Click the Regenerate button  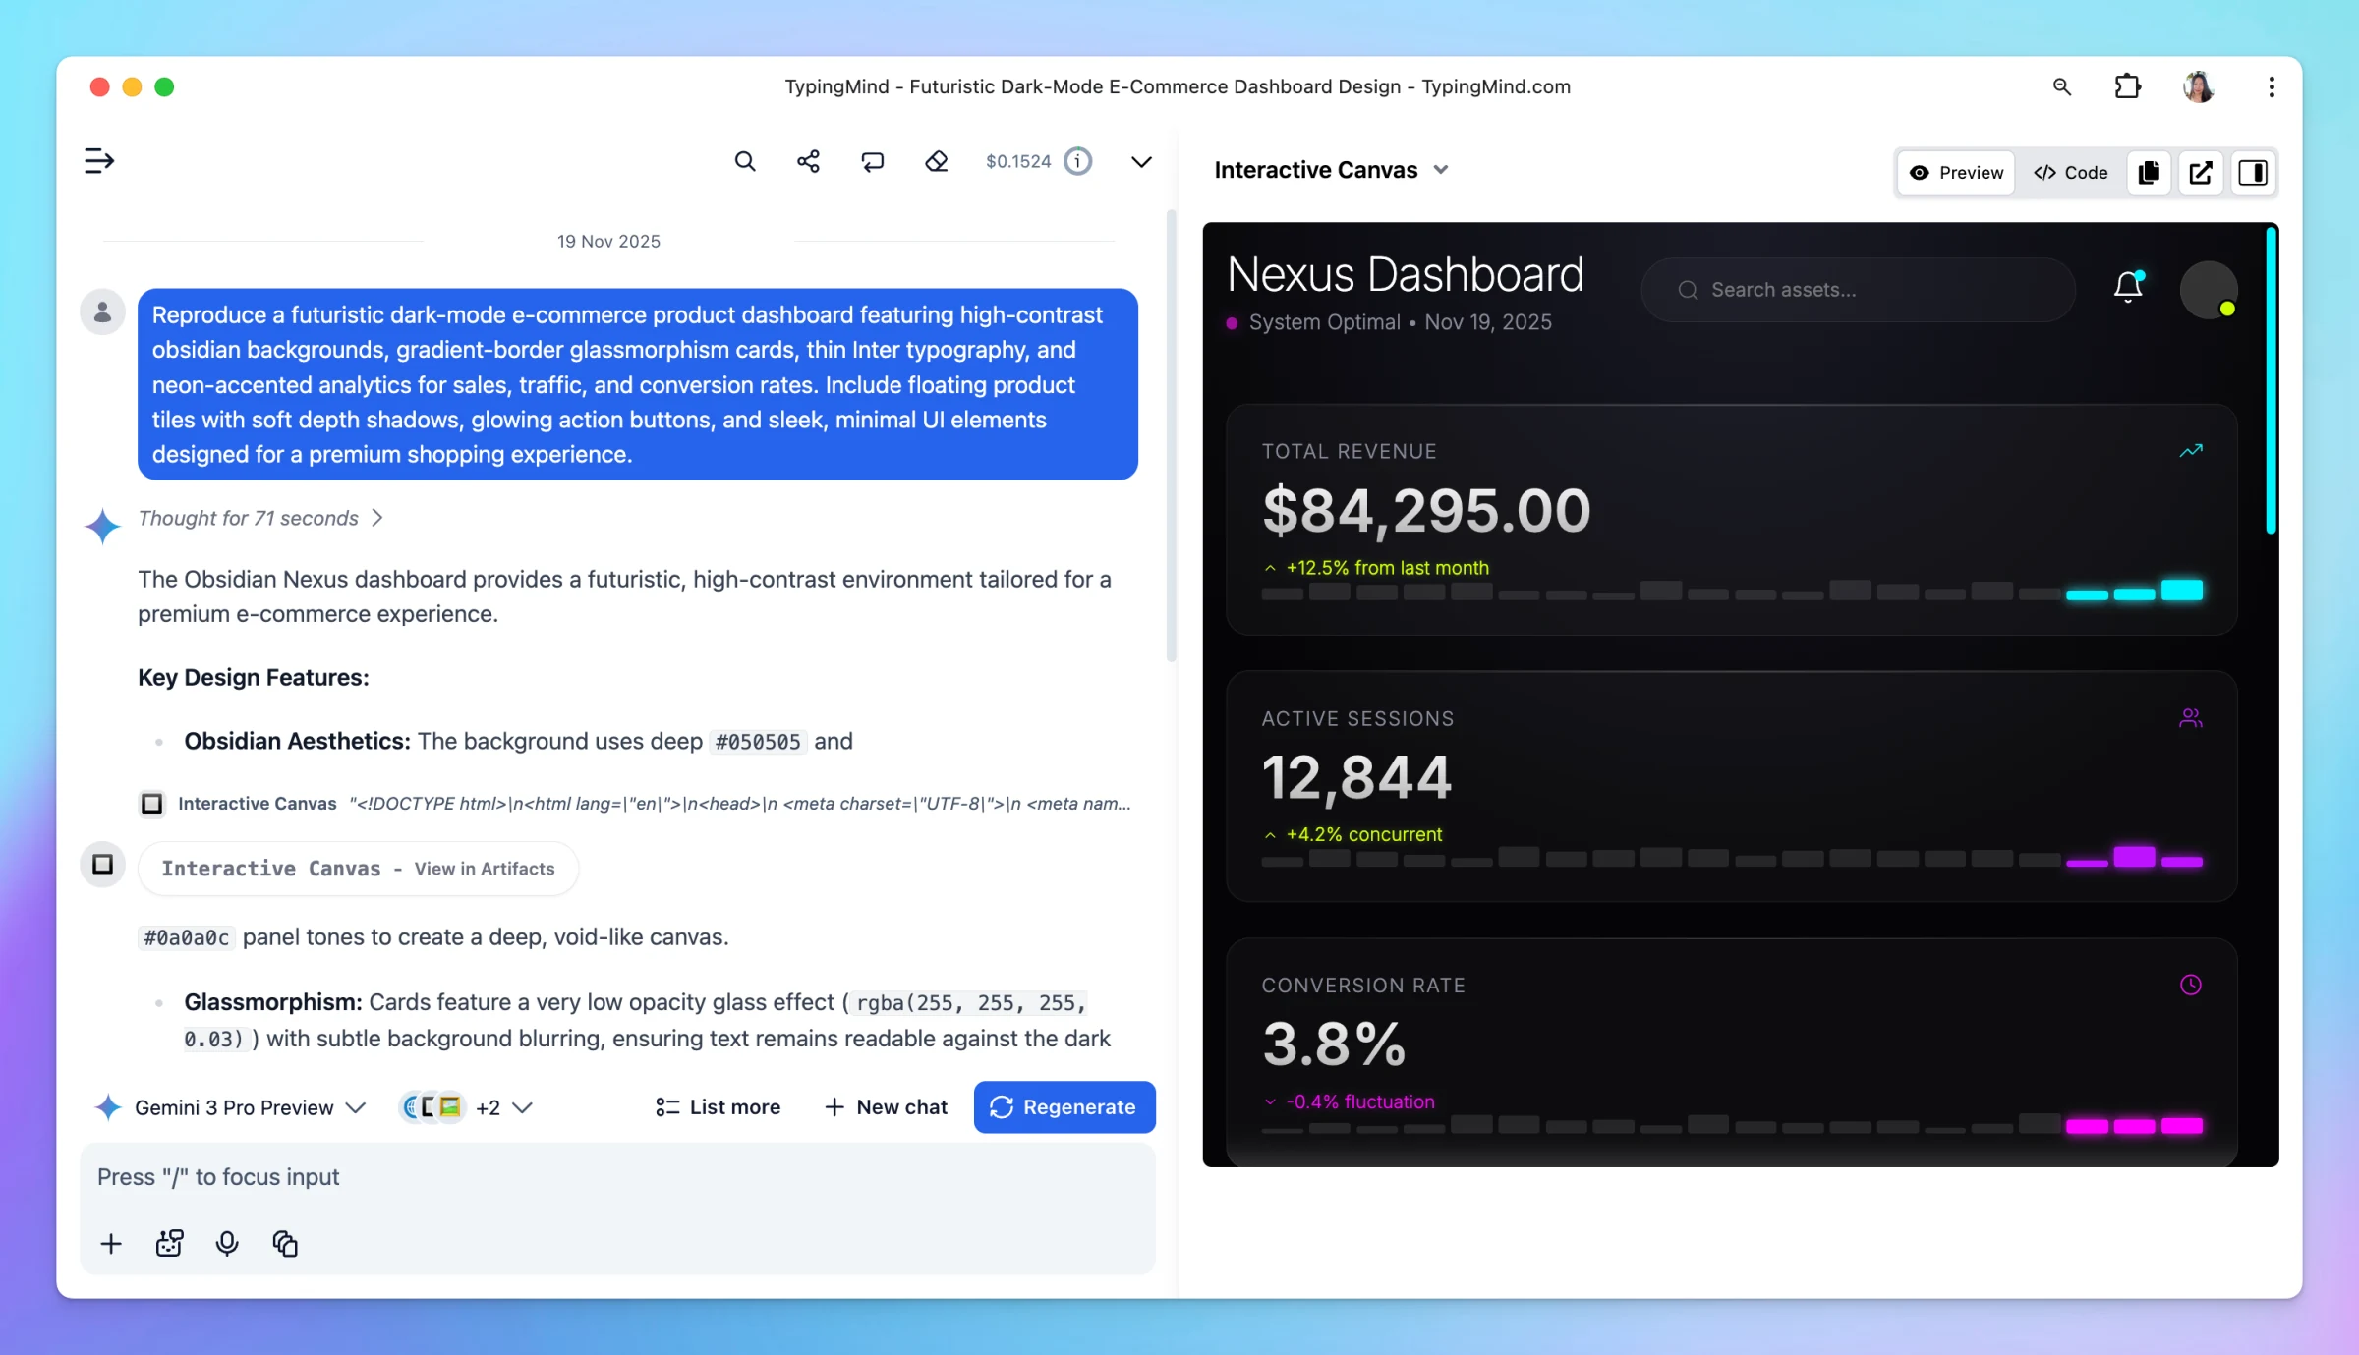(1064, 1107)
